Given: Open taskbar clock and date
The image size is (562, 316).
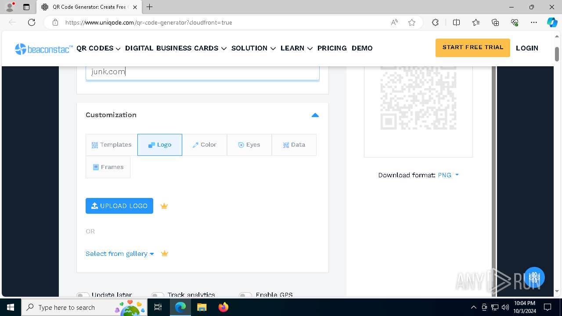Looking at the screenshot, I should coord(525,307).
